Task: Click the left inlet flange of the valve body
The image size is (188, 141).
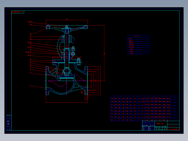Action: point(47,81)
